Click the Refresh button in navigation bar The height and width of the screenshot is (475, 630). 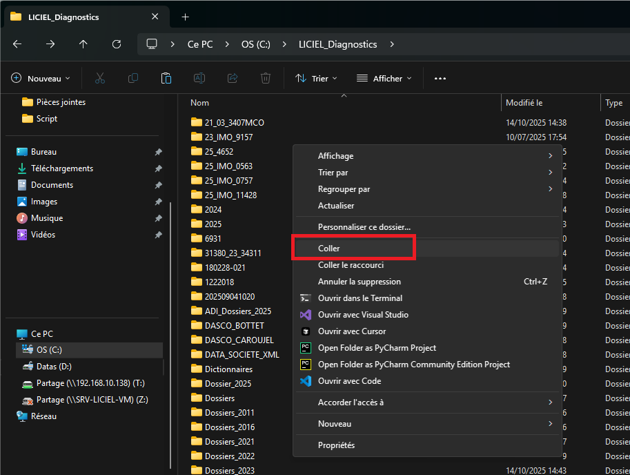[117, 44]
